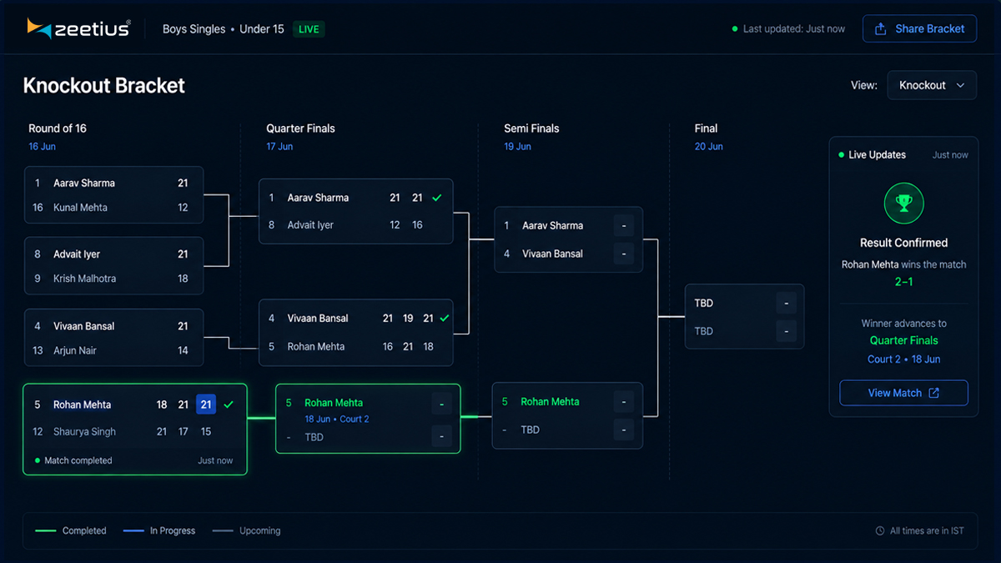
Task: Select Shaurya Singh in Round of 16
Action: 84,432
